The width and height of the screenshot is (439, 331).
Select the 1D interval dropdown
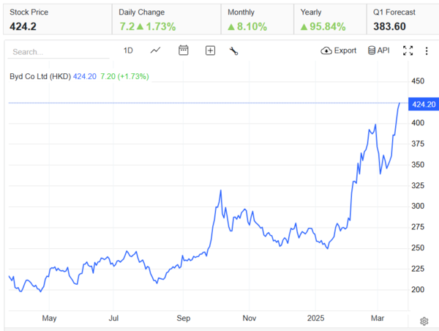(128, 51)
